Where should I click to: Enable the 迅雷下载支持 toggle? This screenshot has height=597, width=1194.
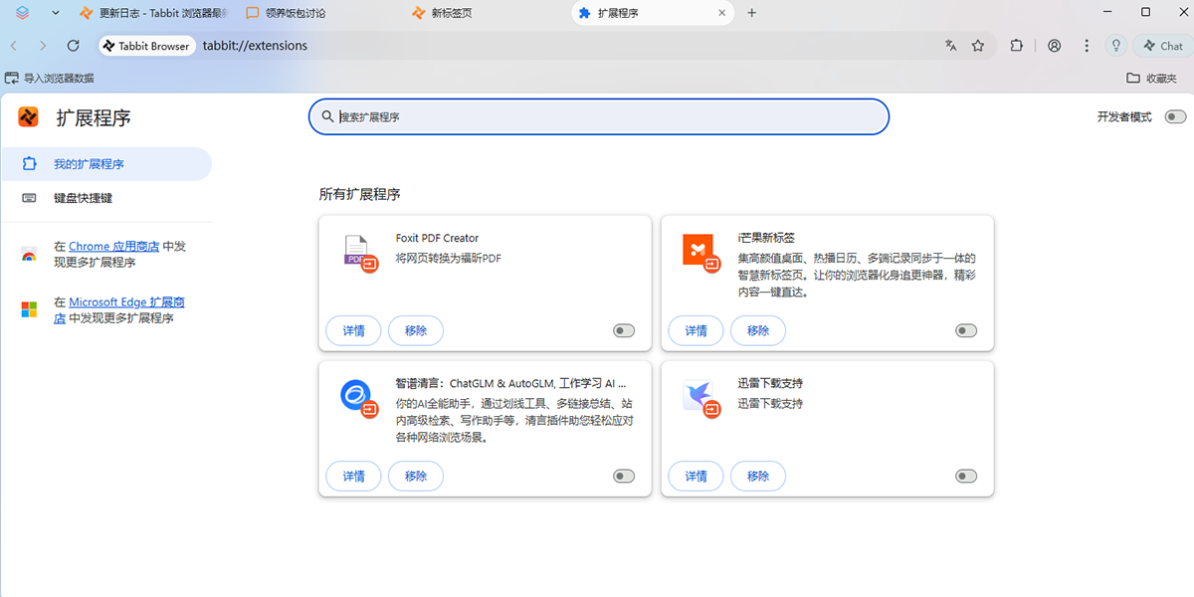(966, 477)
